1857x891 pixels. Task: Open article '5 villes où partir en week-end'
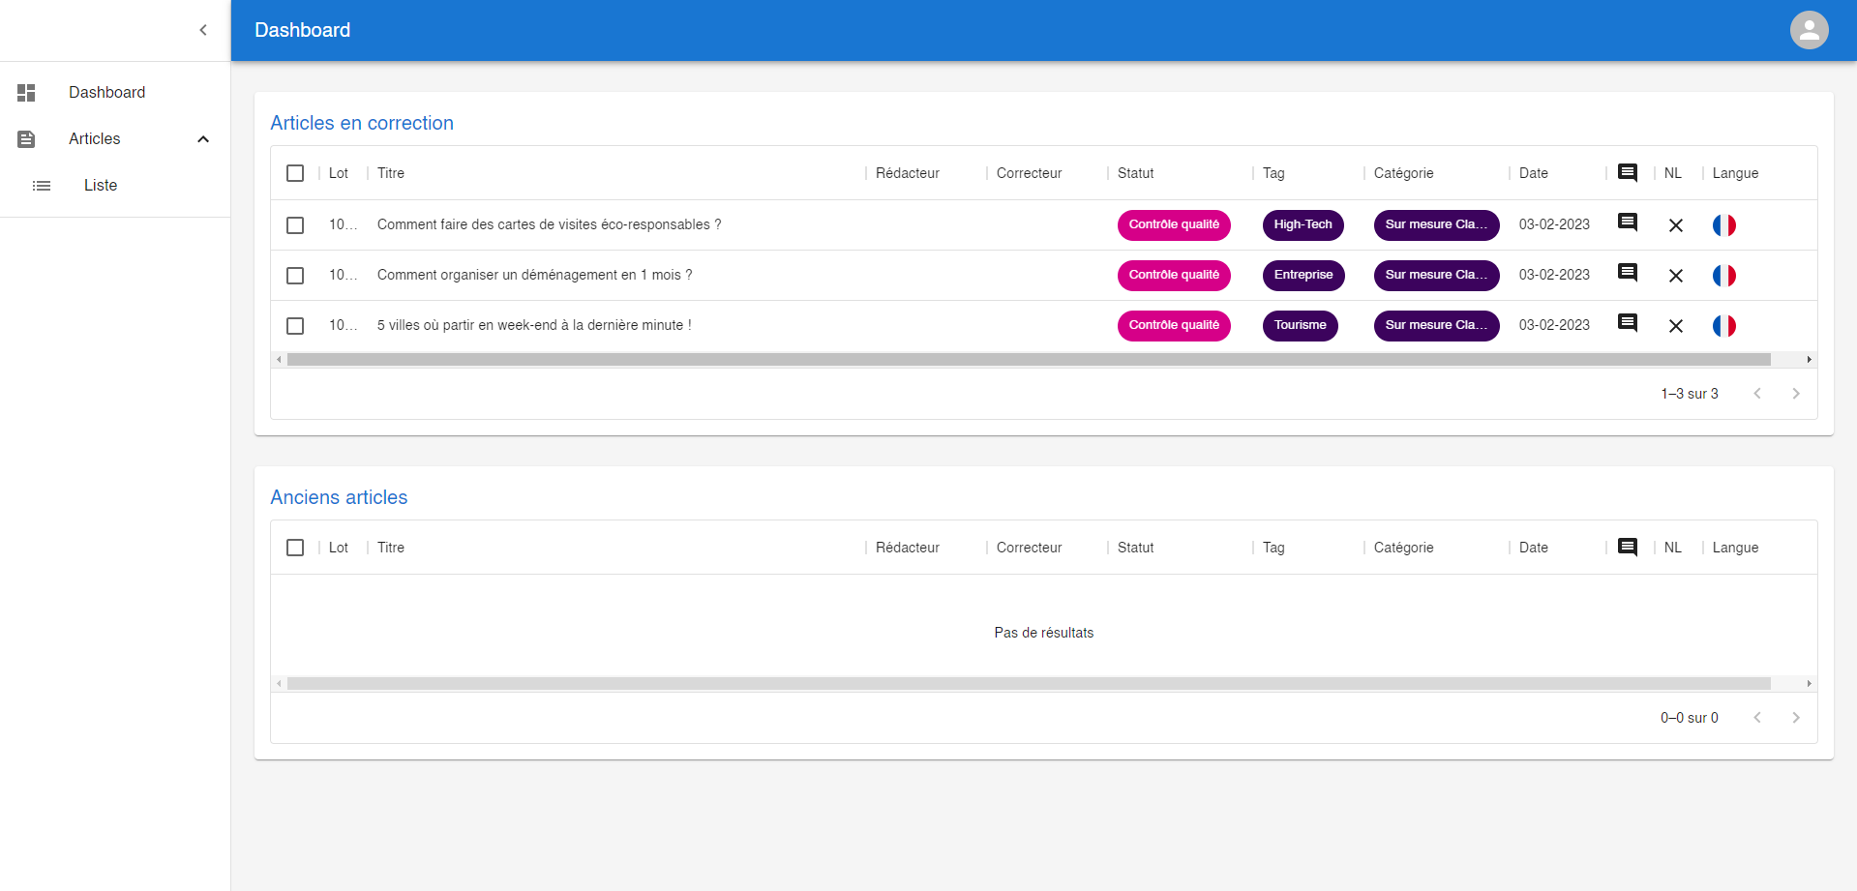click(x=534, y=325)
